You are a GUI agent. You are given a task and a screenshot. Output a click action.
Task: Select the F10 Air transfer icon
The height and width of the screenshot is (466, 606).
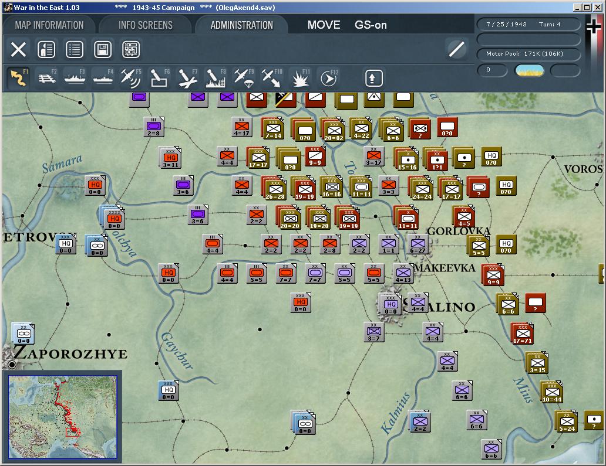272,79
